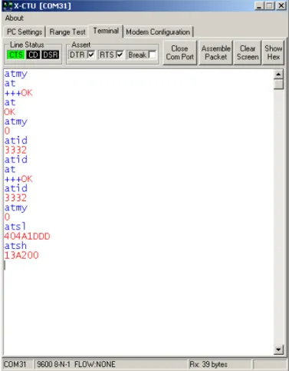Click the 13A200 response line
This screenshot has width=289, height=371.
pos(21,255)
